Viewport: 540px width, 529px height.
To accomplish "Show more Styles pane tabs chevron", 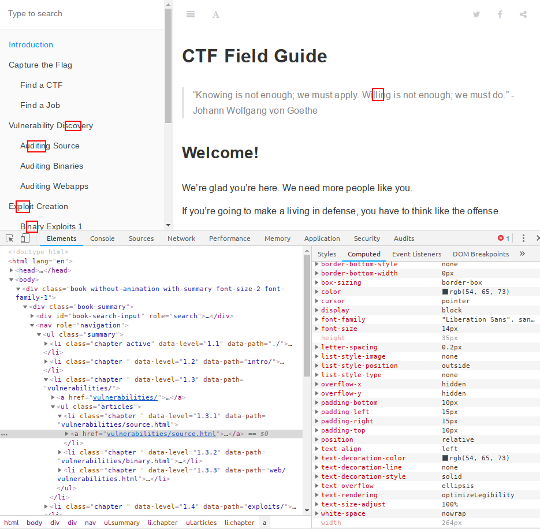I will (x=522, y=254).
